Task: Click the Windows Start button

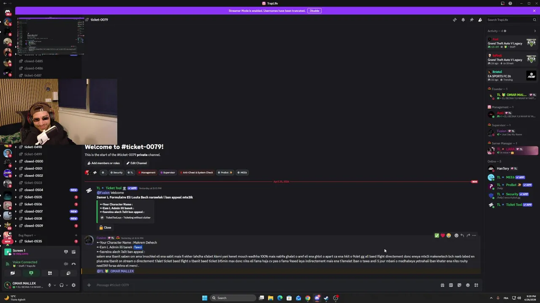Action: coord(205,298)
